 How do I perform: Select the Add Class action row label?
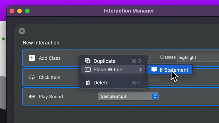[50, 58]
